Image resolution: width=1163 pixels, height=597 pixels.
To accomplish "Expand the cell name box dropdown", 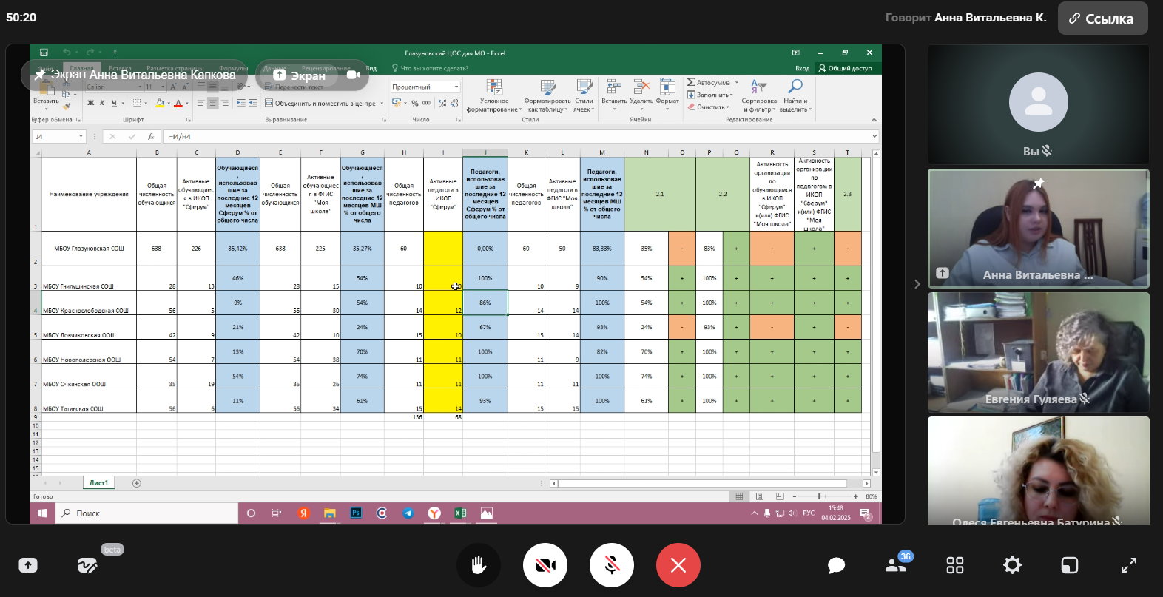I will pos(81,137).
